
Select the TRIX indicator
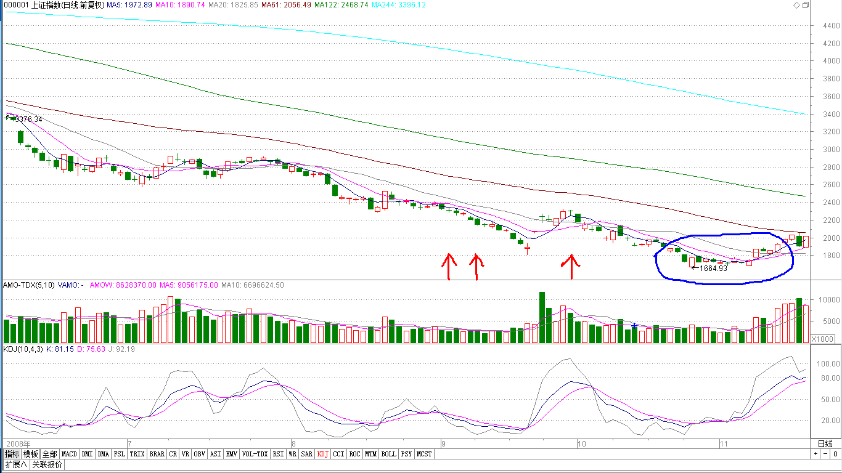[137, 454]
